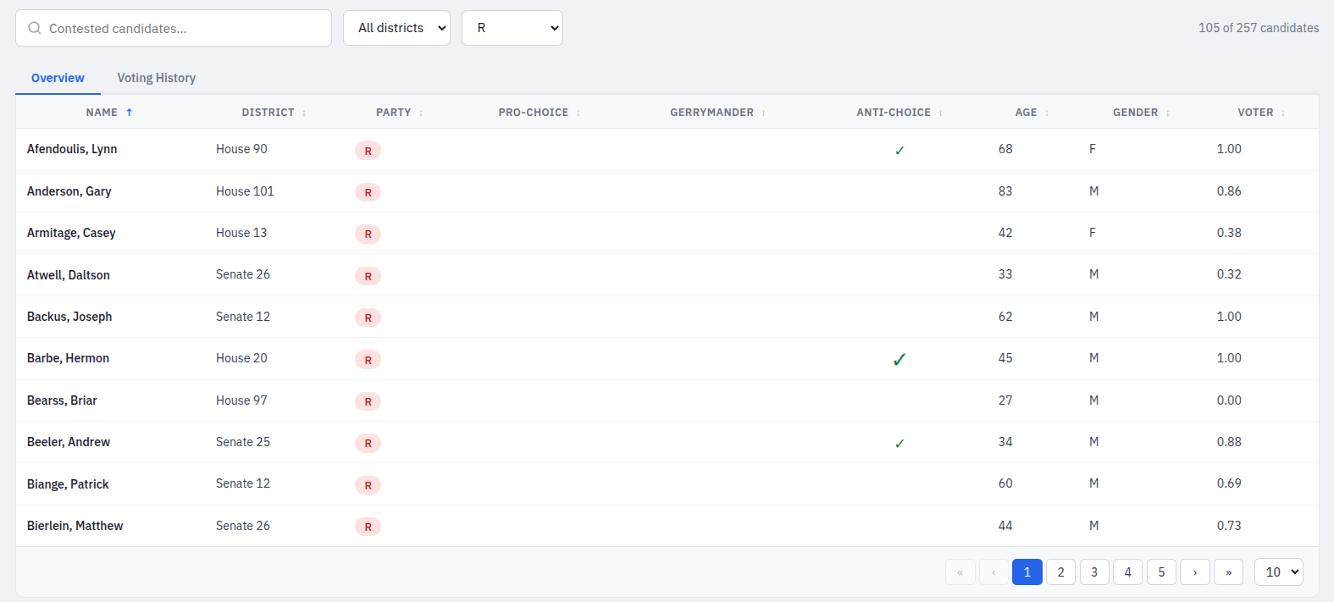Click the age value 83
Image resolution: width=1334 pixels, height=602 pixels.
(1005, 191)
